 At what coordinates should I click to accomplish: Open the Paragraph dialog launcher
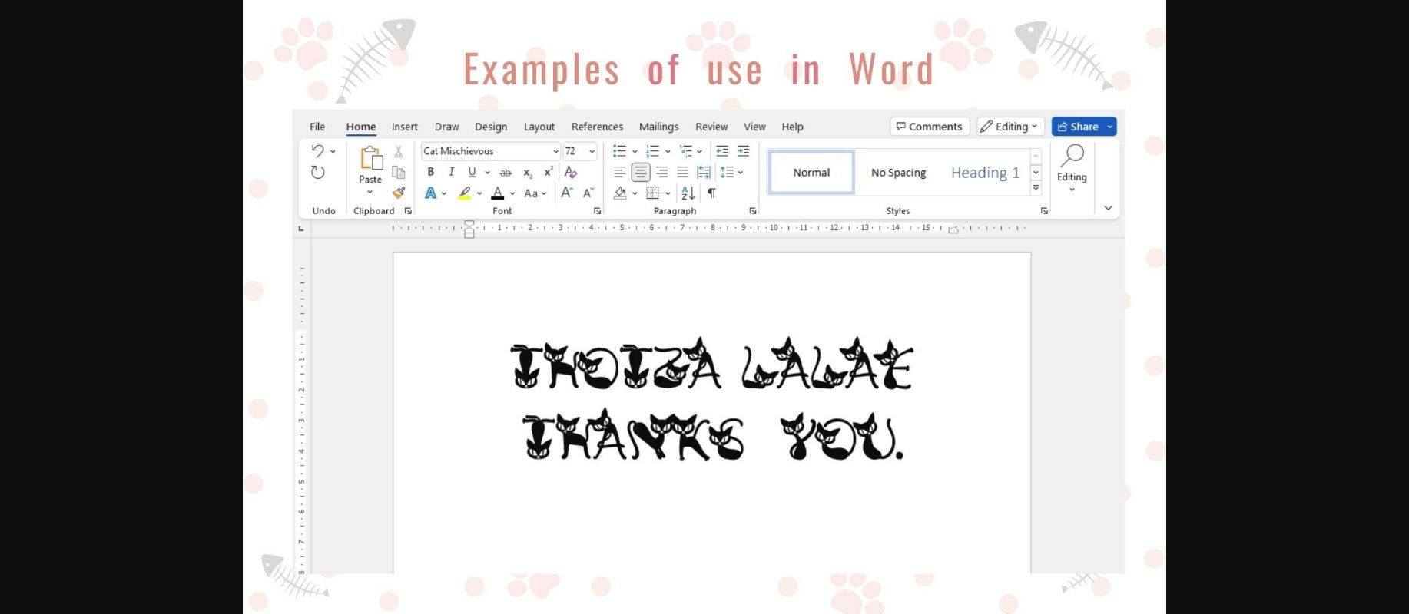(x=753, y=211)
